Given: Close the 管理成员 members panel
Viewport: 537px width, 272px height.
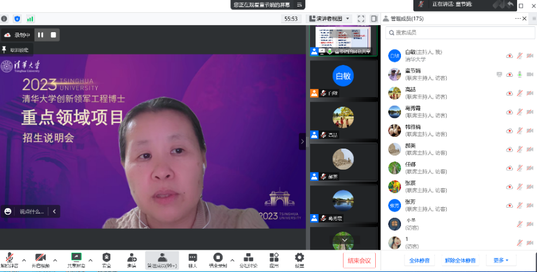Looking at the screenshot, I should pos(524,19).
